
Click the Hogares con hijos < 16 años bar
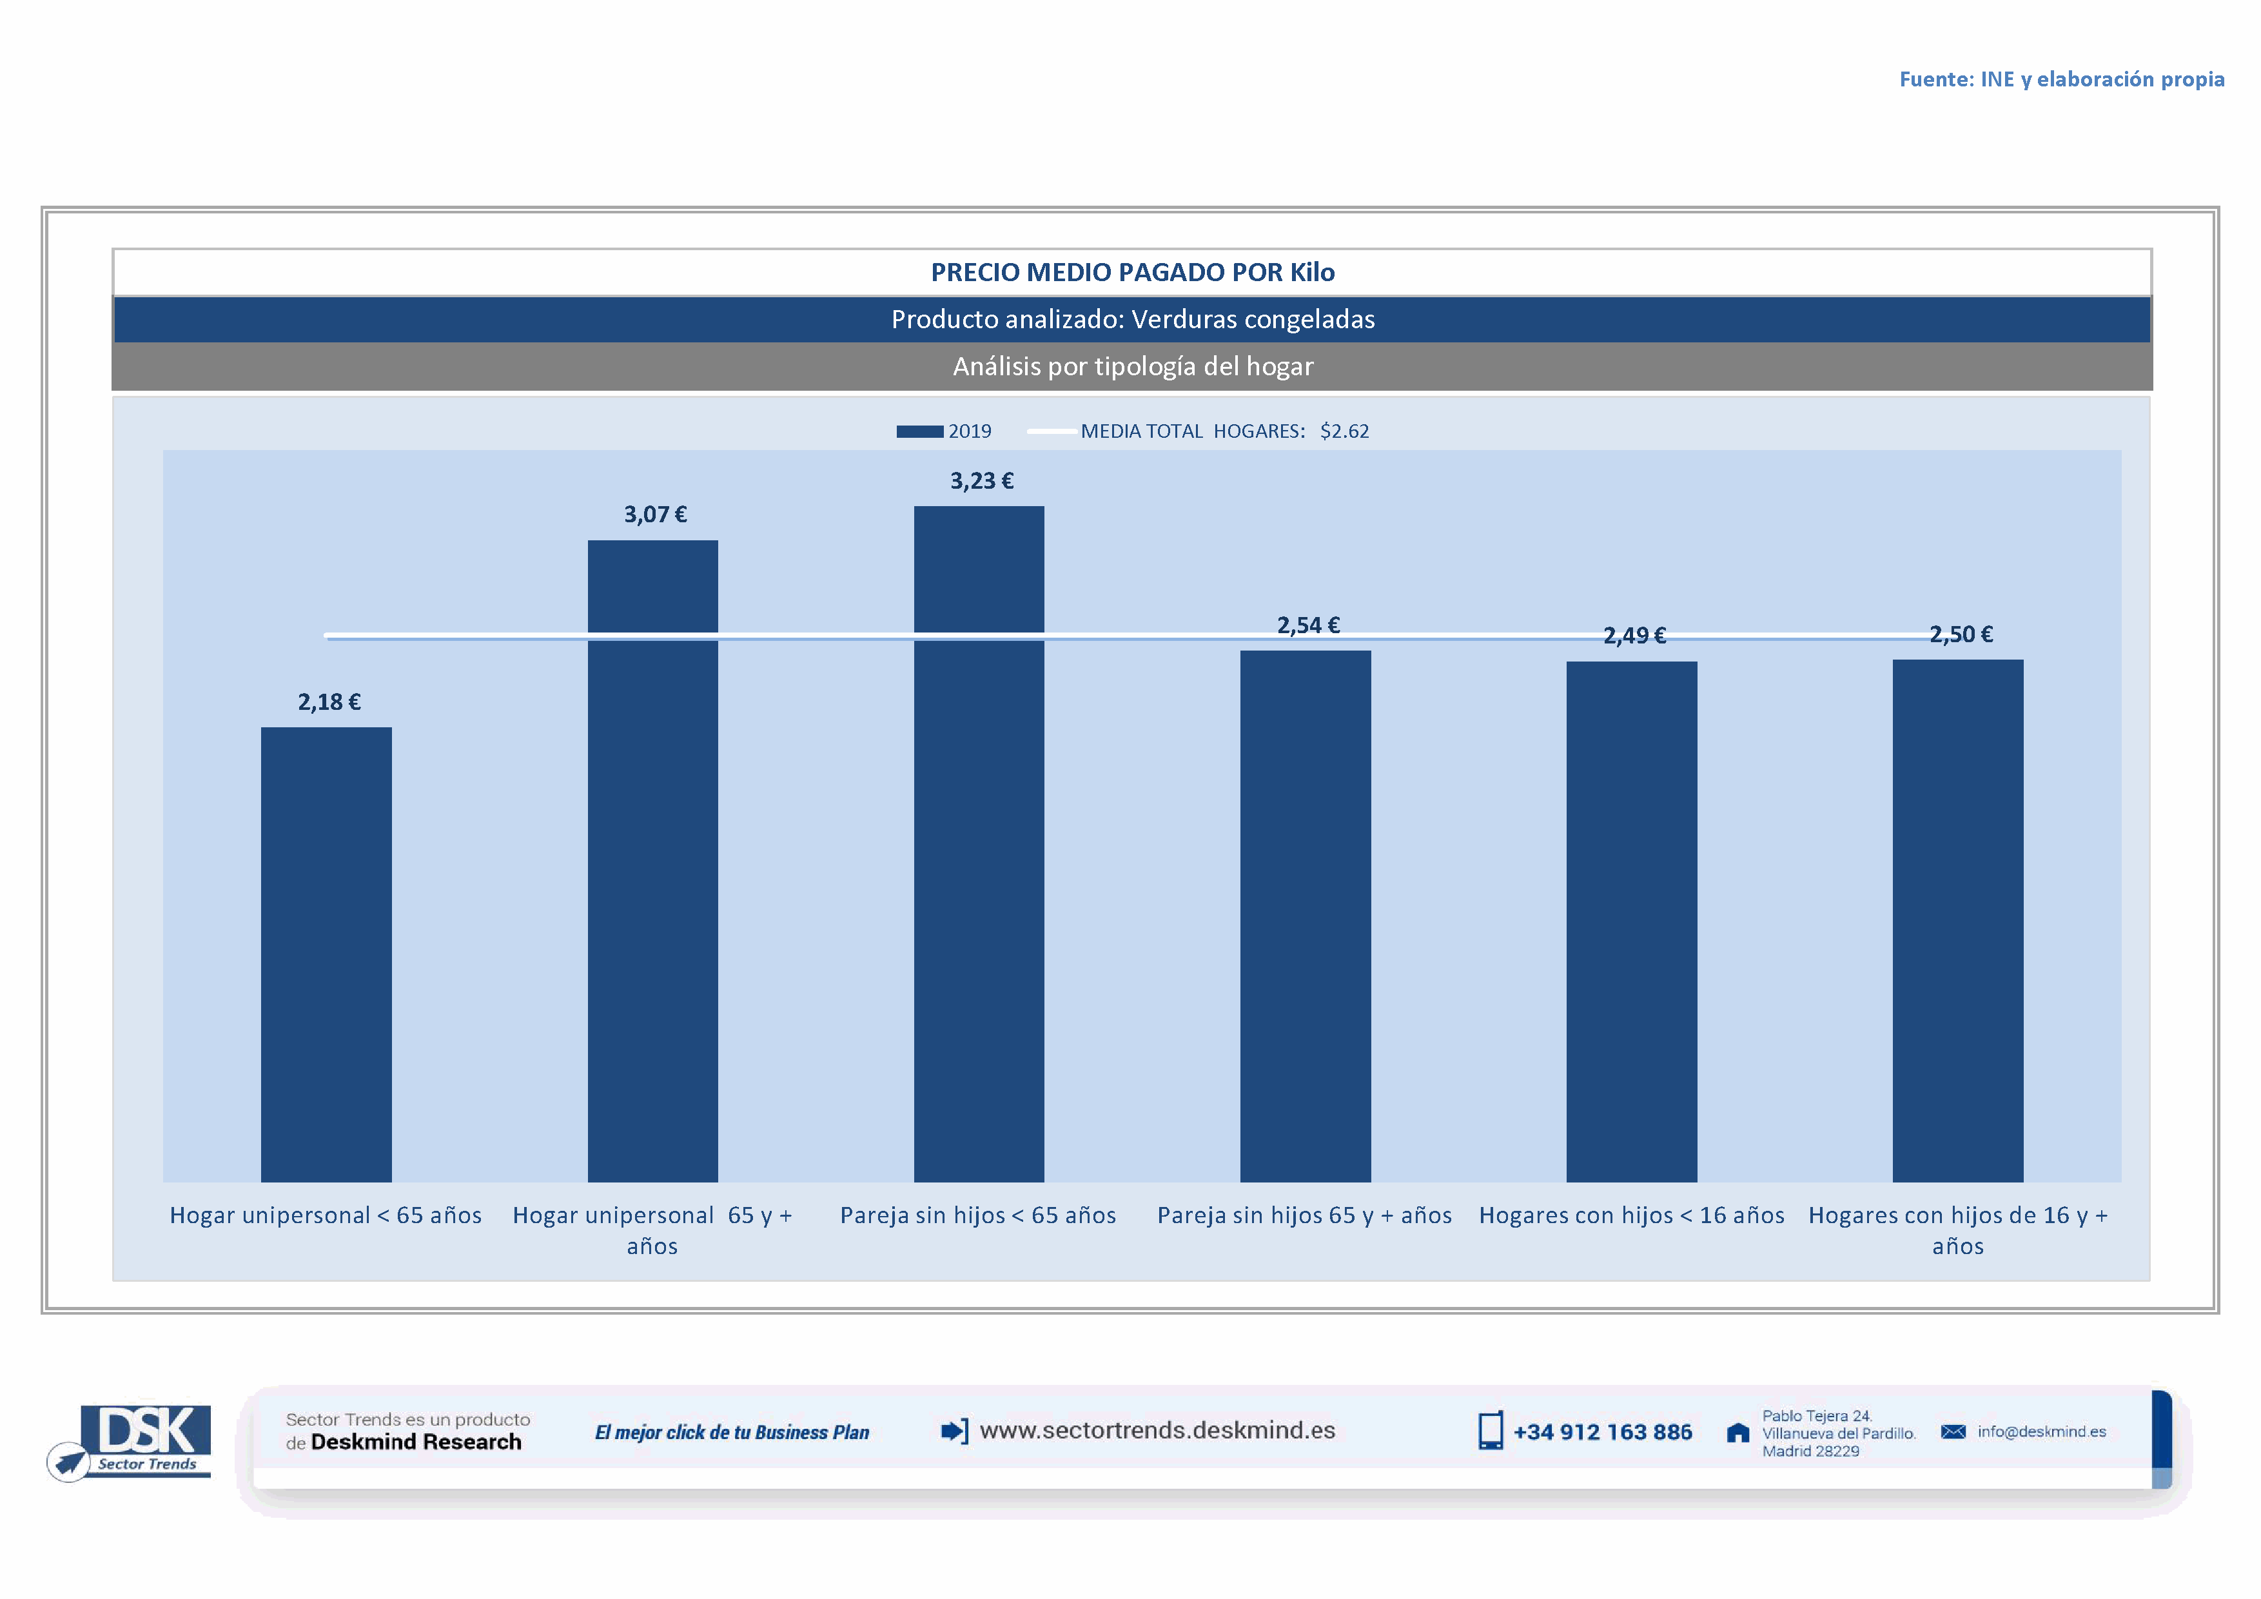(x=1632, y=921)
